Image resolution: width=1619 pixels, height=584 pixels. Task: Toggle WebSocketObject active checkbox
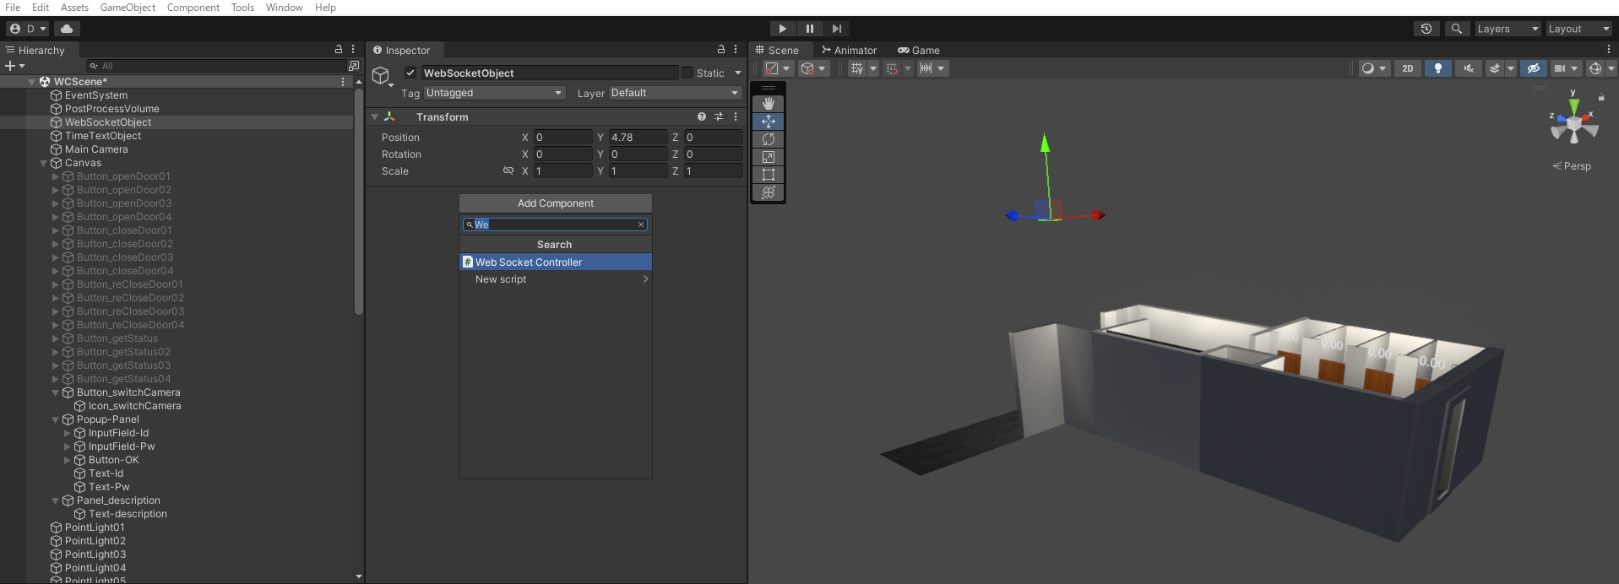click(x=410, y=73)
